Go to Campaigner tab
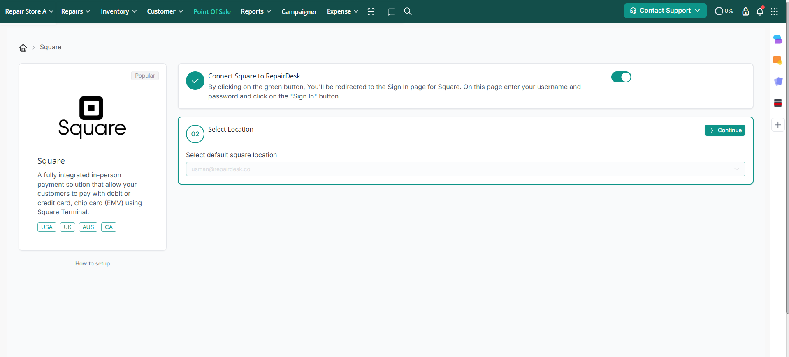 tap(299, 11)
